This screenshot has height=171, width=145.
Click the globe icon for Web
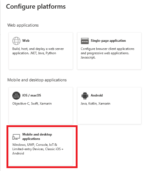[16, 41]
